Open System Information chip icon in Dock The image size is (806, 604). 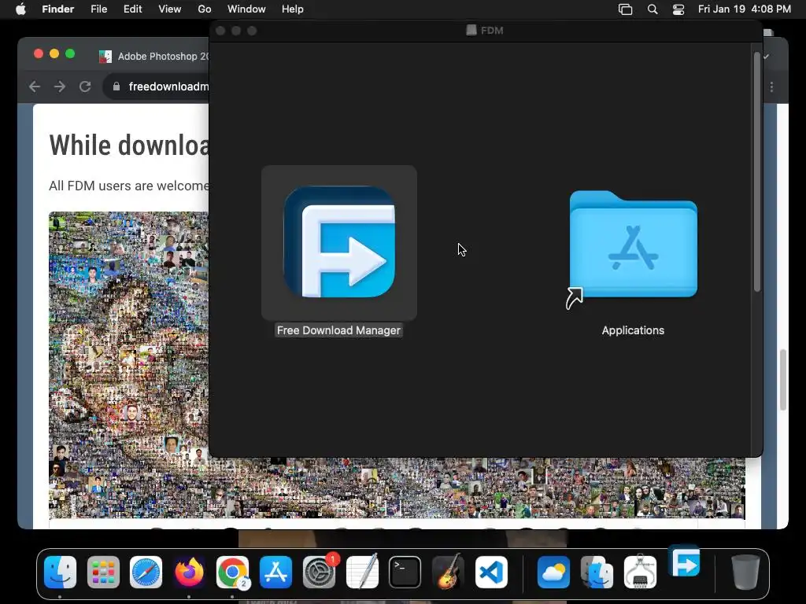tap(640, 572)
